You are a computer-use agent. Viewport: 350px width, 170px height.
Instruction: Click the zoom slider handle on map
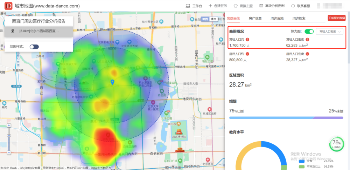[9, 136]
